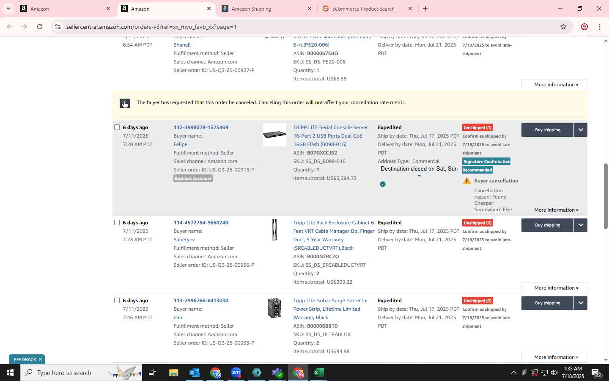Expand Buy shipping dropdown for Isobar Surge order
Screen dimensions: 609x381
click(581, 303)
